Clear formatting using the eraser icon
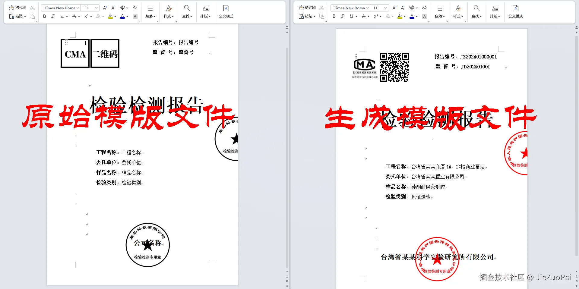Viewport: 579px width, 289px height. point(135,8)
